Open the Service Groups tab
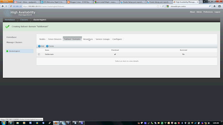This screenshot has width=223, height=125. [x=102, y=39]
